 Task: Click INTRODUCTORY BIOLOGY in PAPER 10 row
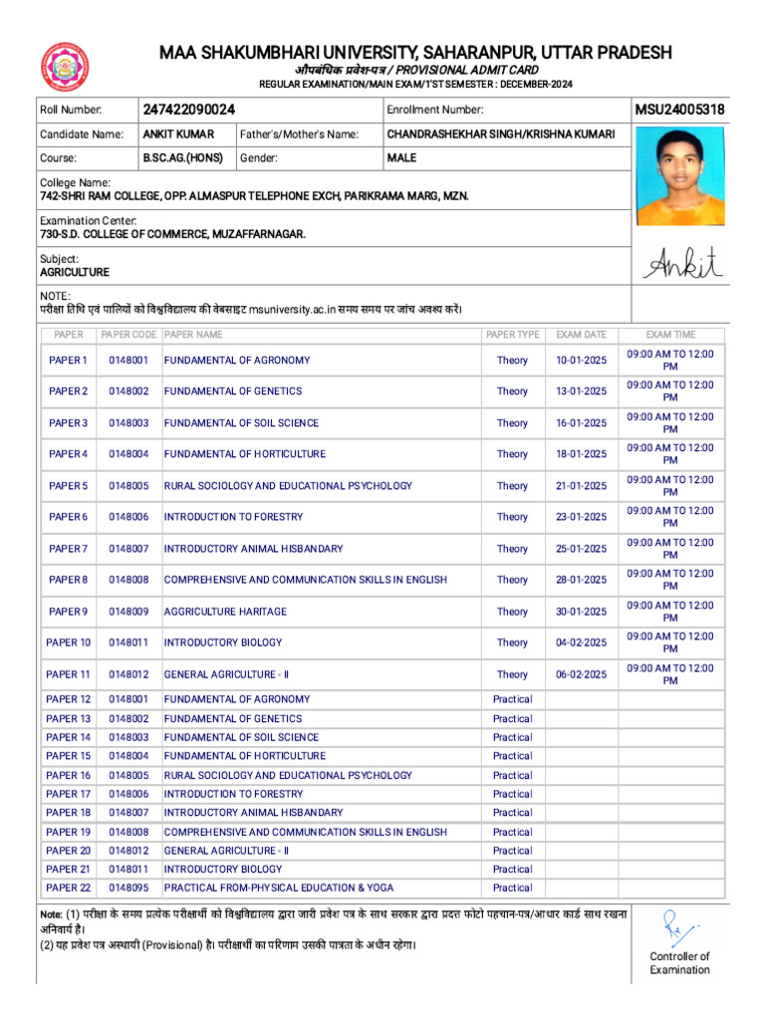tap(223, 642)
